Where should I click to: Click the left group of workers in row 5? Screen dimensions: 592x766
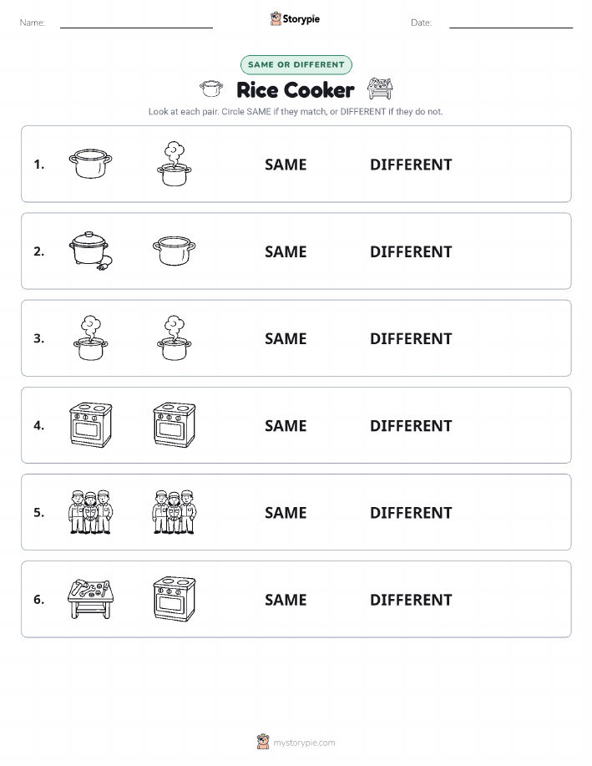pyautogui.click(x=91, y=512)
